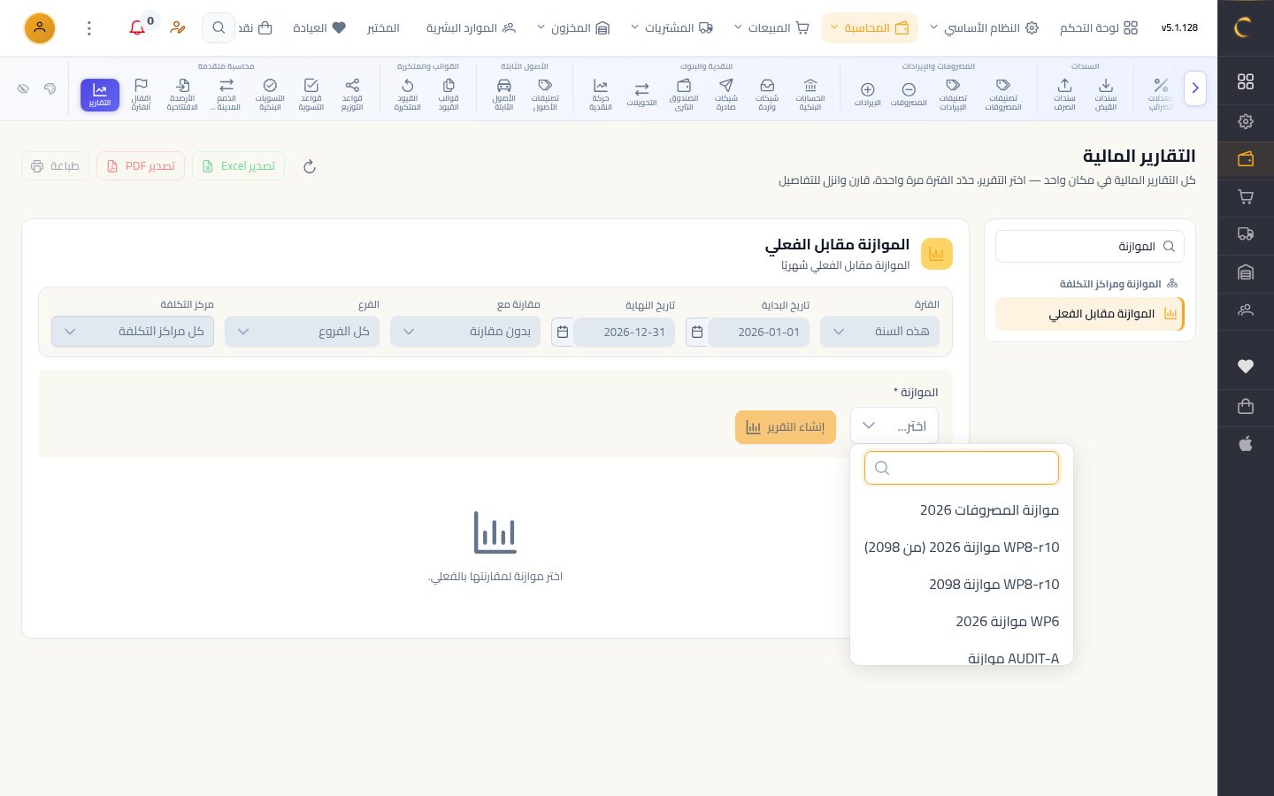Screen dimensions: 1274x796
Task: Open التحويلات in the ribbon
Action: 641,95
